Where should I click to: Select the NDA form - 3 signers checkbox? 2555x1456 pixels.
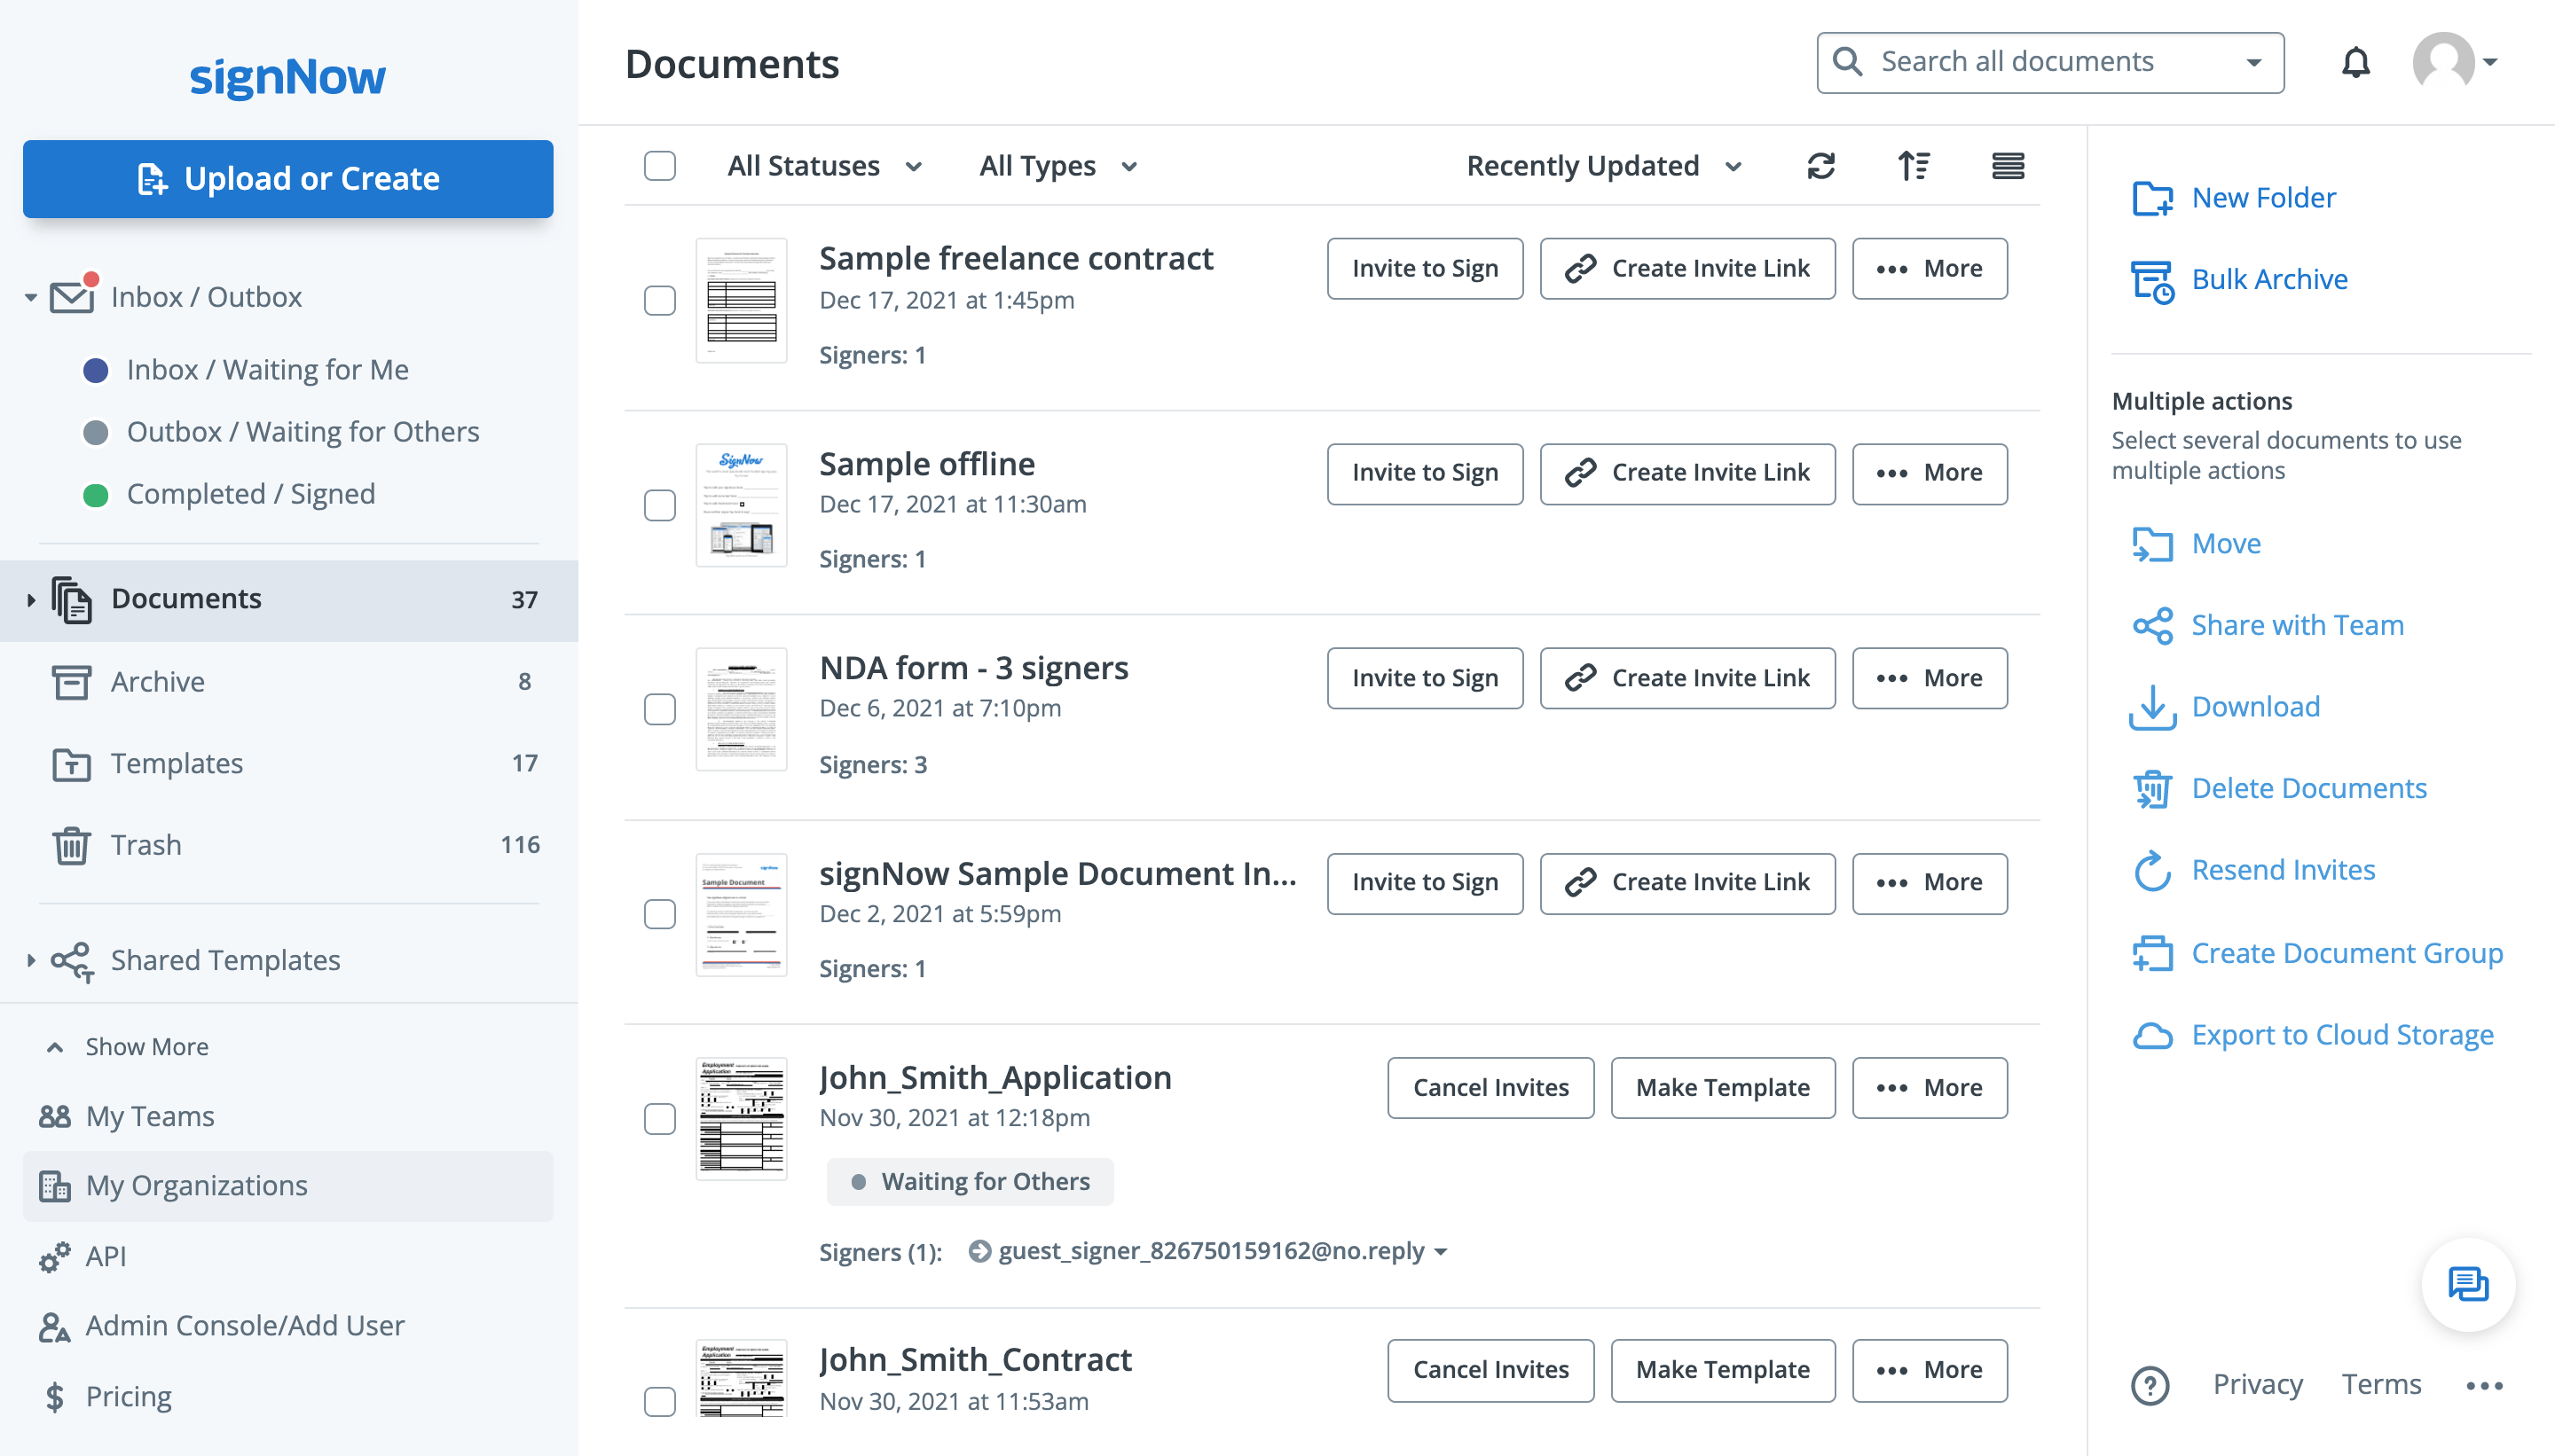tap(659, 709)
